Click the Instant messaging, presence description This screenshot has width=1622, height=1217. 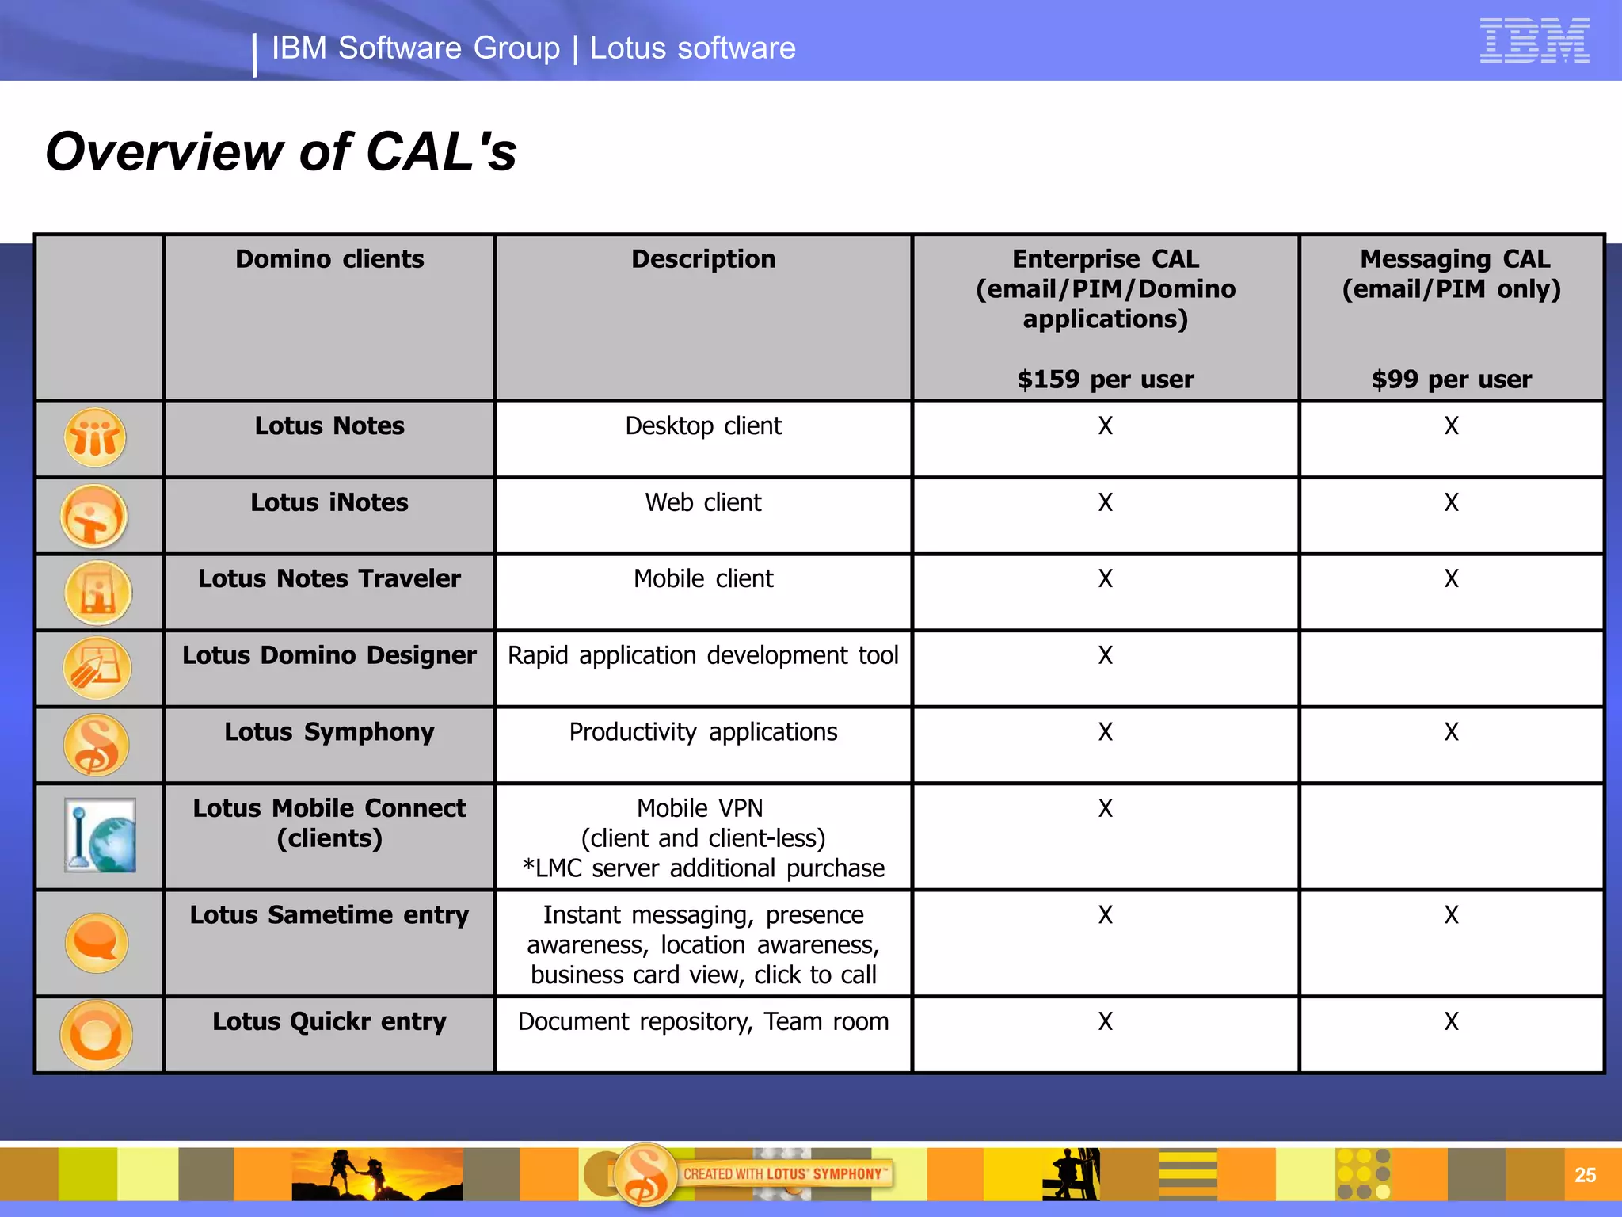tap(703, 944)
